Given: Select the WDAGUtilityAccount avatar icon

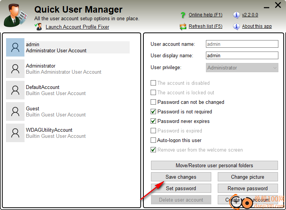Looking at the screenshot, I should point(15,133).
